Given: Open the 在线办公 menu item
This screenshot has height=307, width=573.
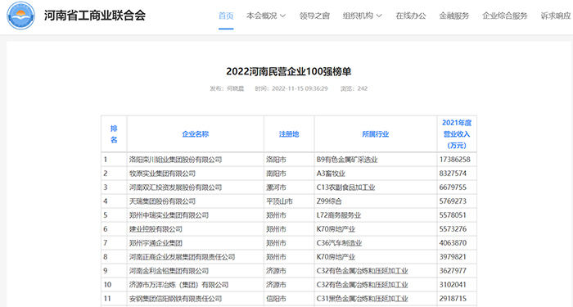Looking at the screenshot, I should click(411, 16).
